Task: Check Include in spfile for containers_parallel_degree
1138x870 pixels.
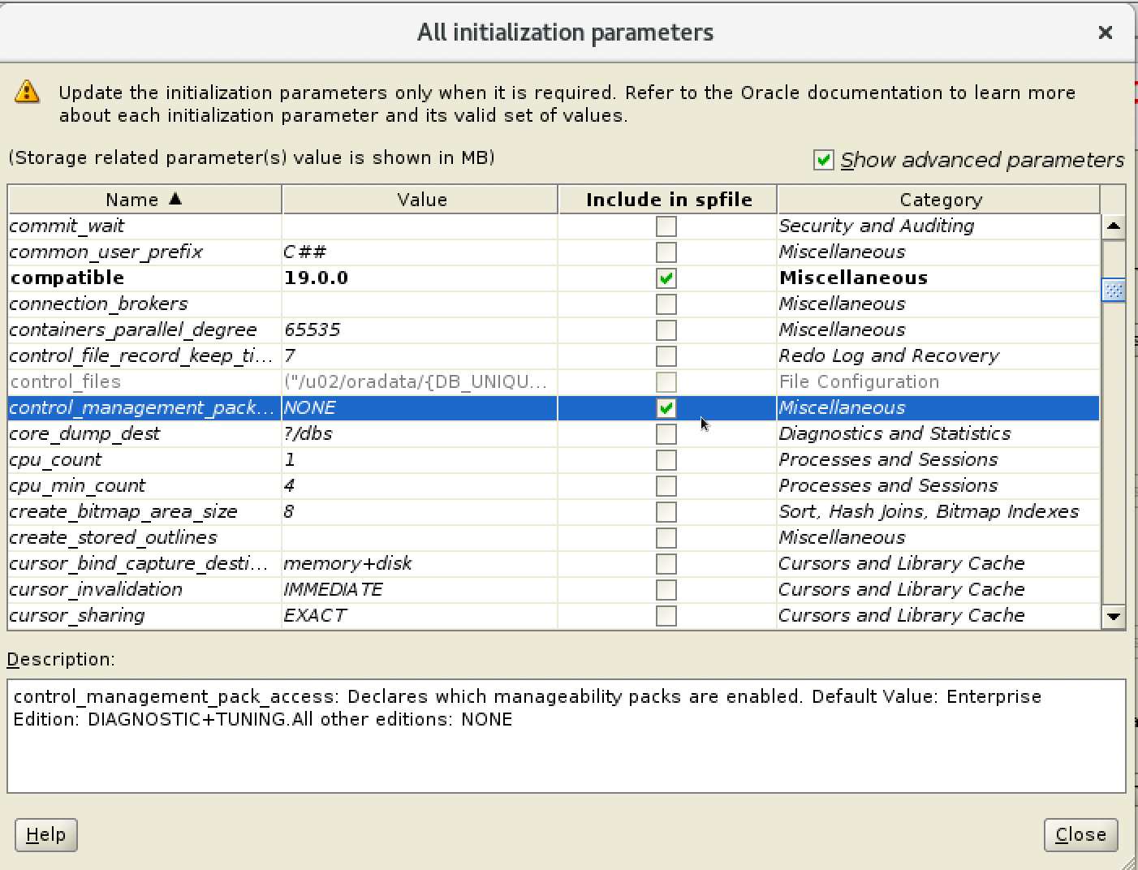Action: click(x=666, y=330)
